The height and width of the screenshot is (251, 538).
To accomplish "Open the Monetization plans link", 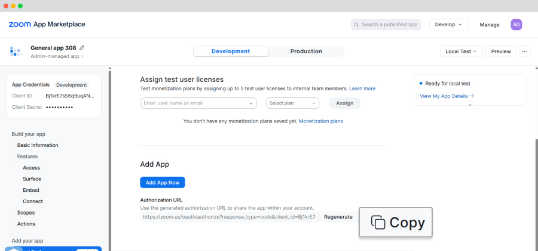I will coord(321,121).
